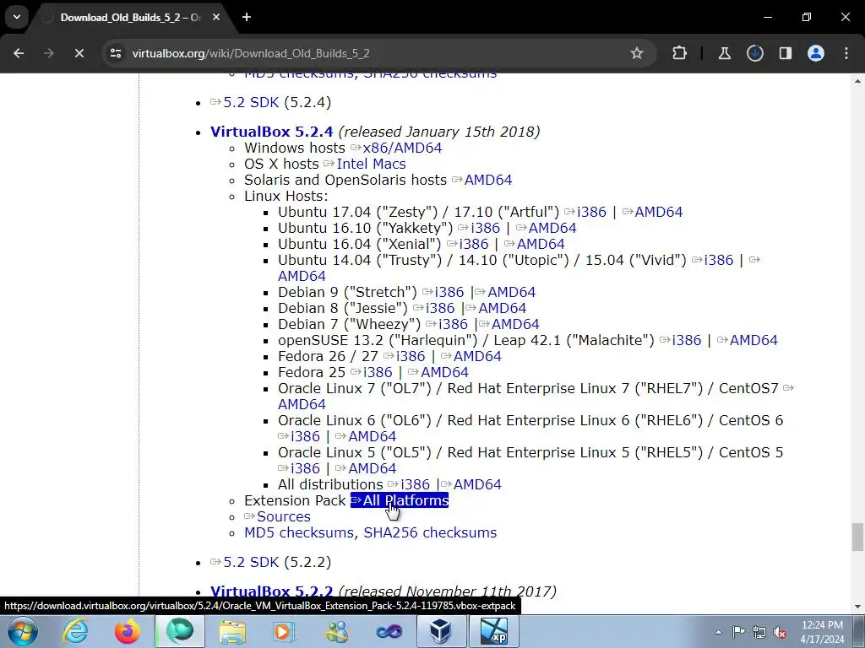
Task: Go back to the previous page
Action: pos(19,53)
